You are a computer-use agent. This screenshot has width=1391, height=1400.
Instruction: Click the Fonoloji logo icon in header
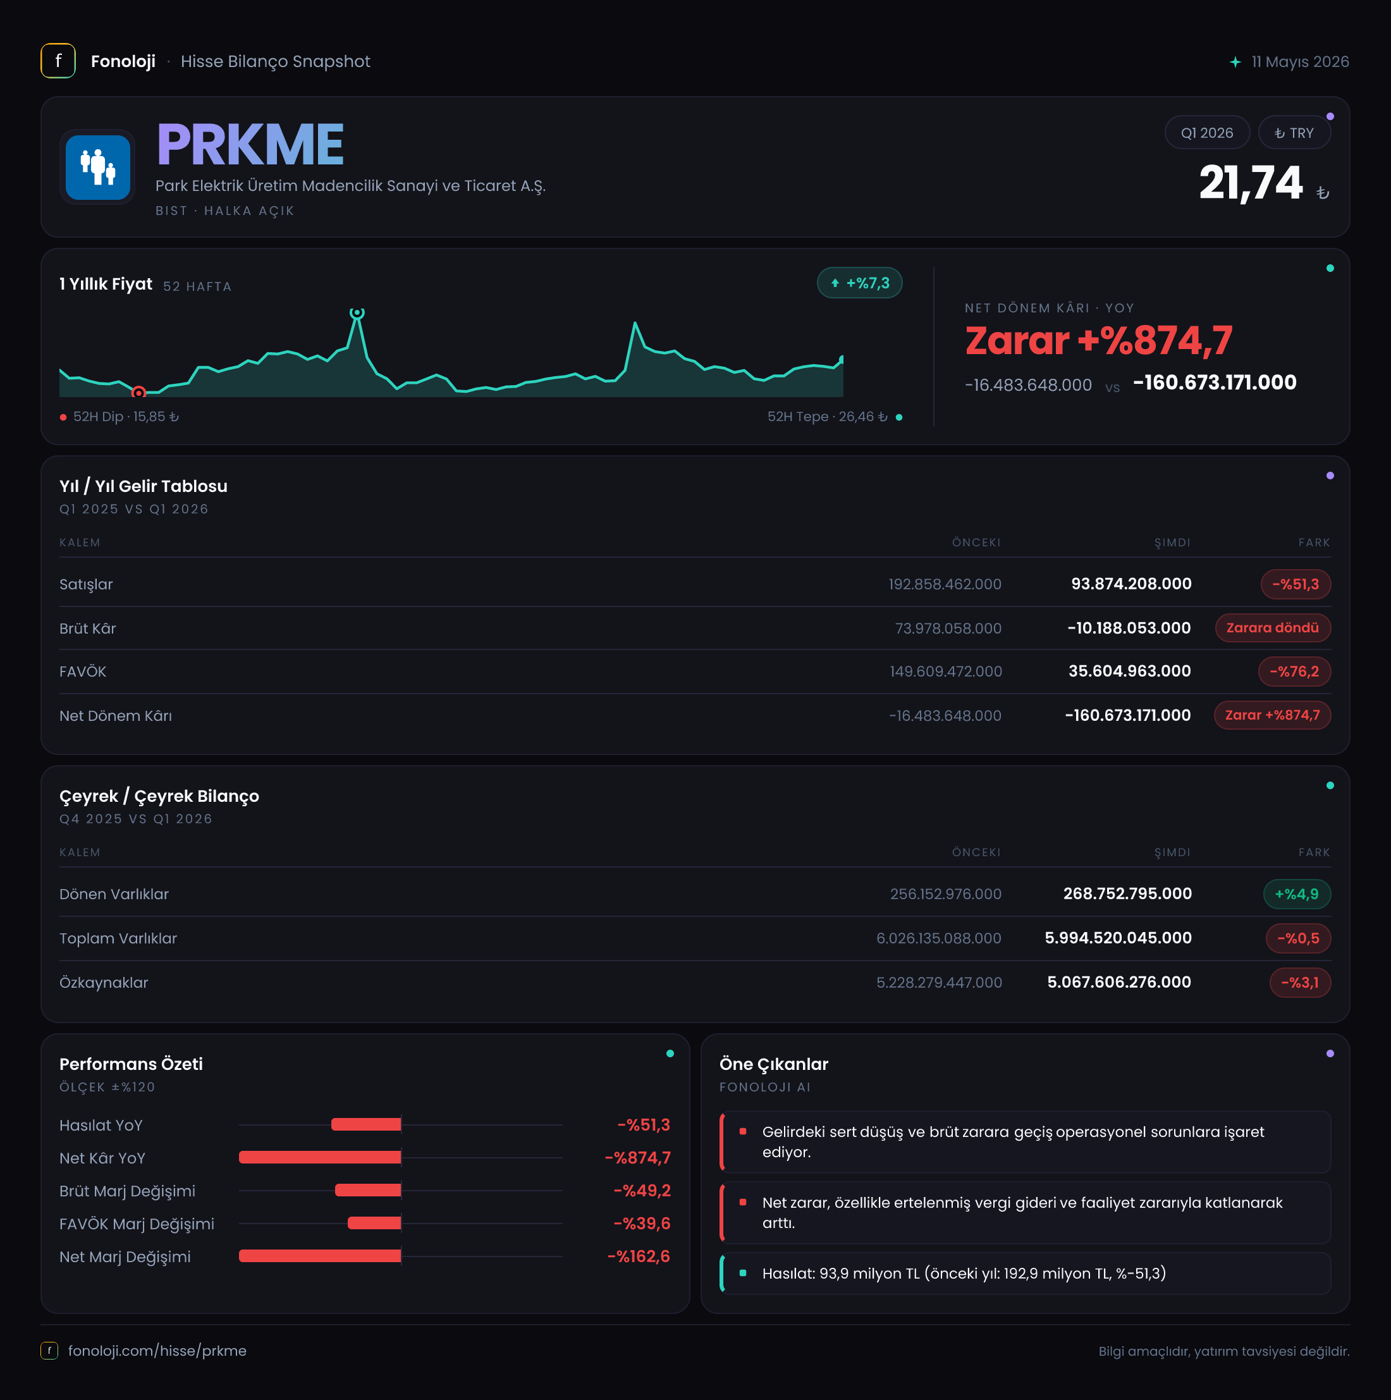point(58,61)
